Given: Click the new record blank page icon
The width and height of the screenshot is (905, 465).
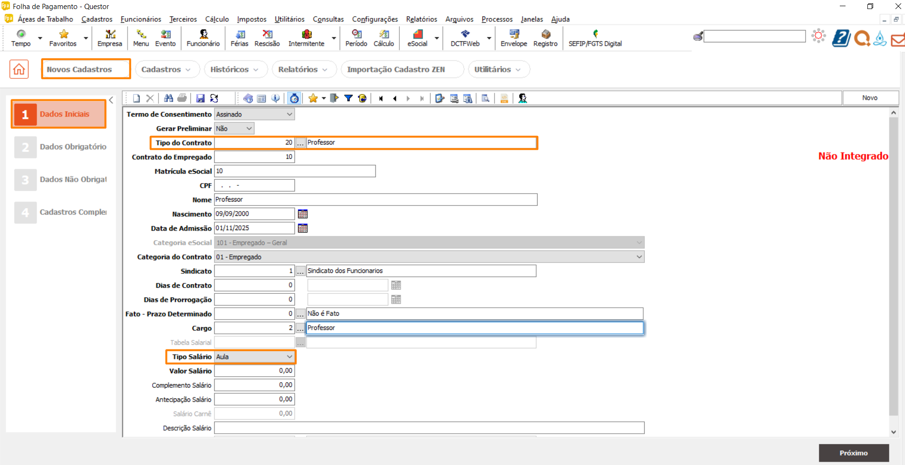Looking at the screenshot, I should (137, 98).
